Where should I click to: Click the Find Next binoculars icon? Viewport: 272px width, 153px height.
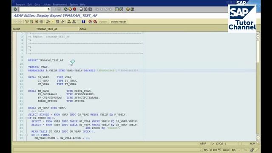tap(90, 9)
